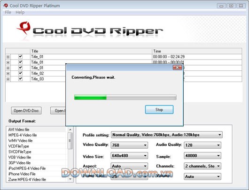The width and height of the screenshot is (249, 190).
Task: Click the Title column header
Action: 91,51
